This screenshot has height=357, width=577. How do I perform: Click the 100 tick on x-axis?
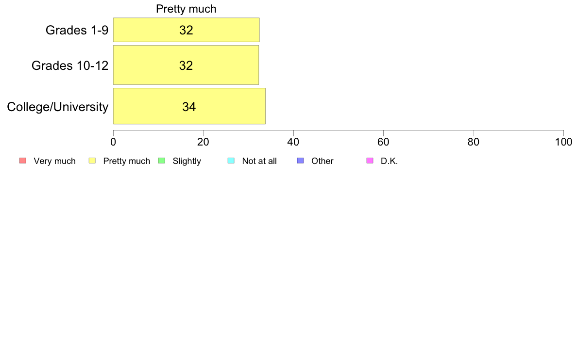point(563,142)
